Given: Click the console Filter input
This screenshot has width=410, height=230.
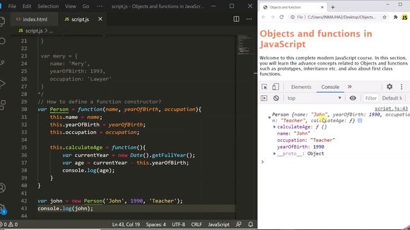Looking at the screenshot, I should pyautogui.click(x=371, y=98).
